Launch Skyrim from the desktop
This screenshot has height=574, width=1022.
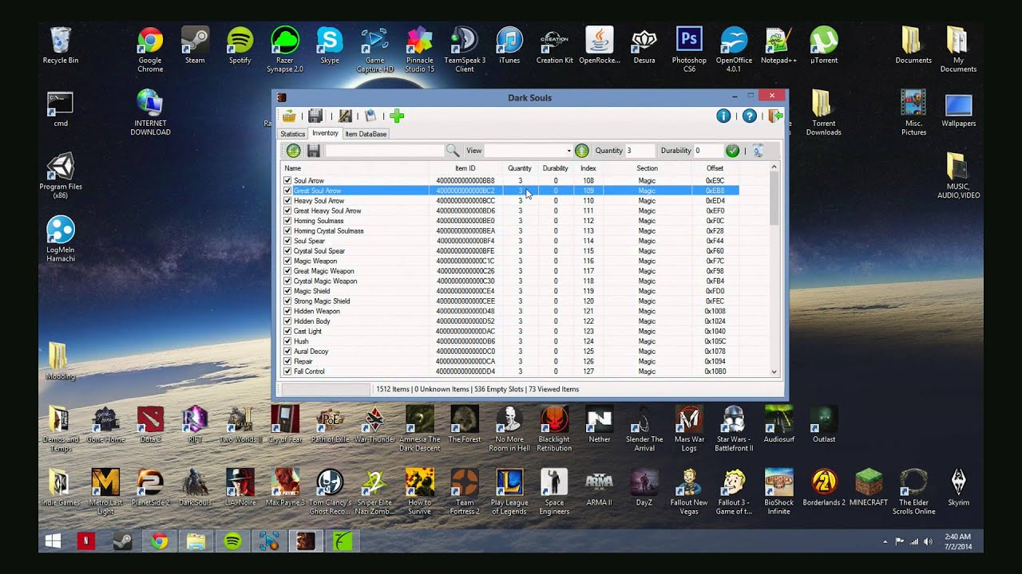pos(958,488)
